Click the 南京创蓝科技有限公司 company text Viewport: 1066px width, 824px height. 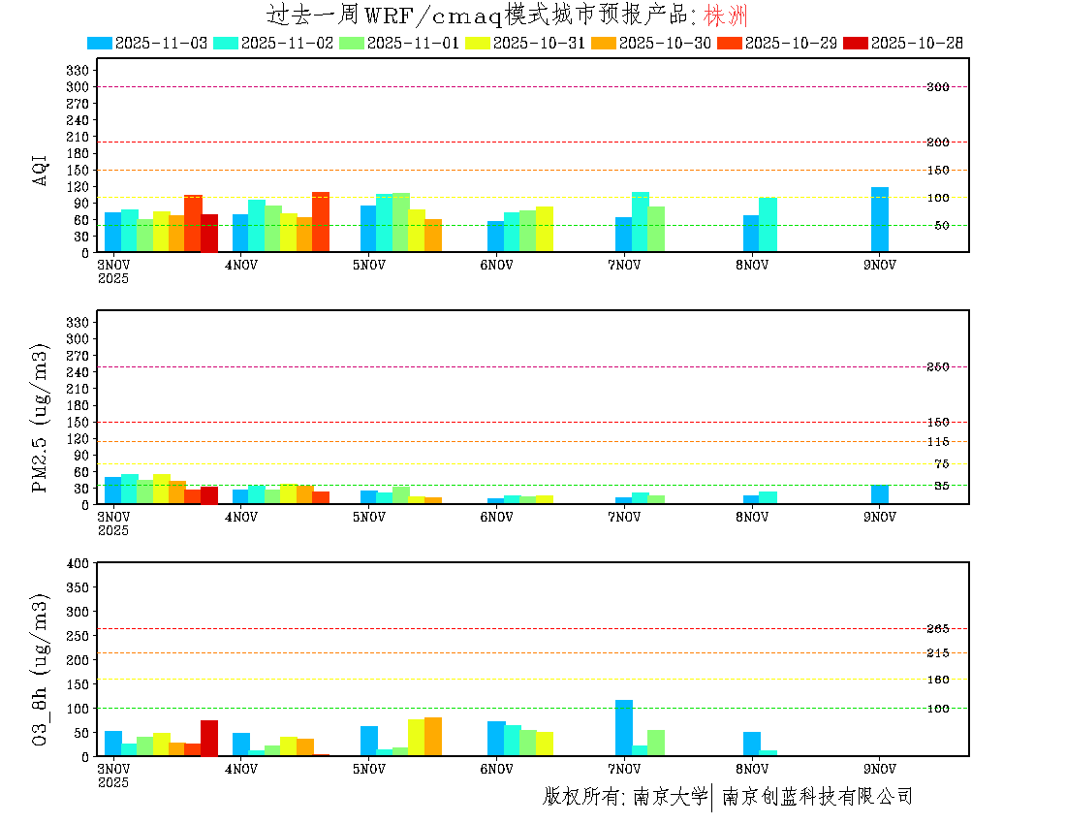pos(817,797)
